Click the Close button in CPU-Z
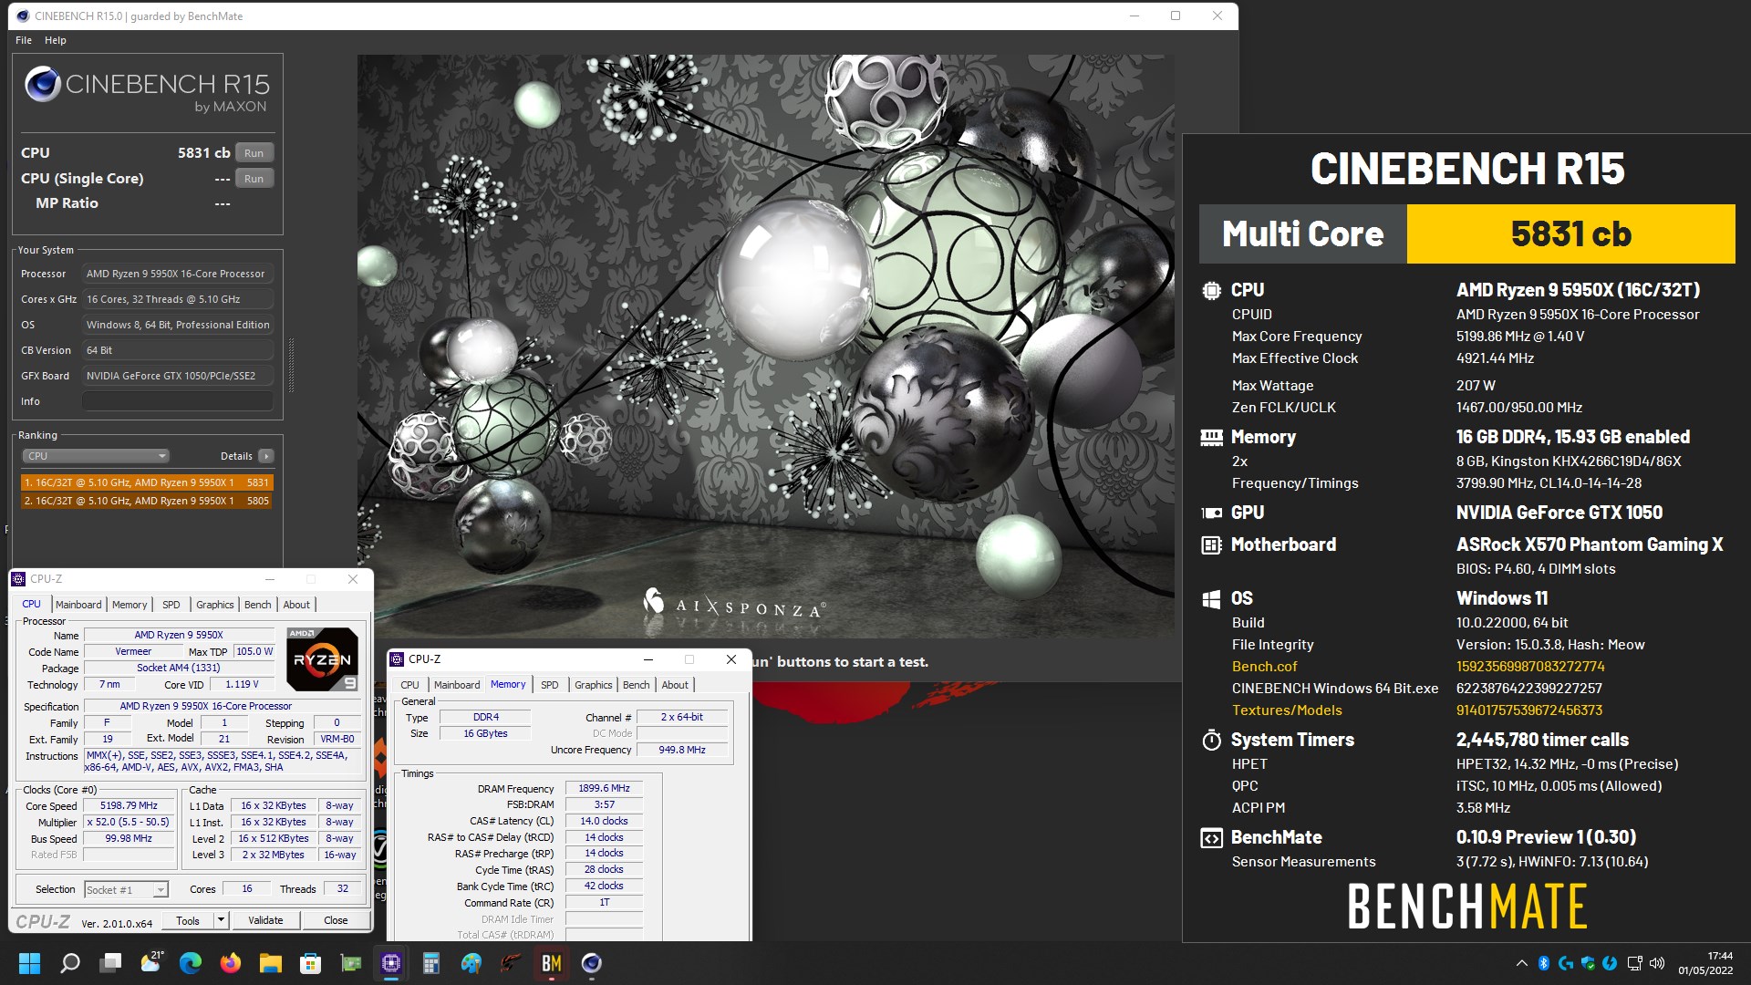This screenshot has width=1751, height=985. pos(336,920)
